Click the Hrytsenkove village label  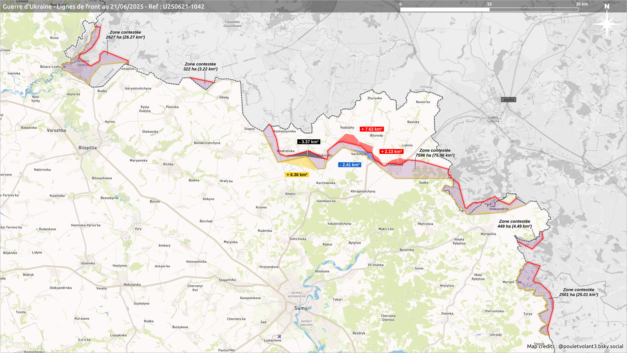[269, 267]
